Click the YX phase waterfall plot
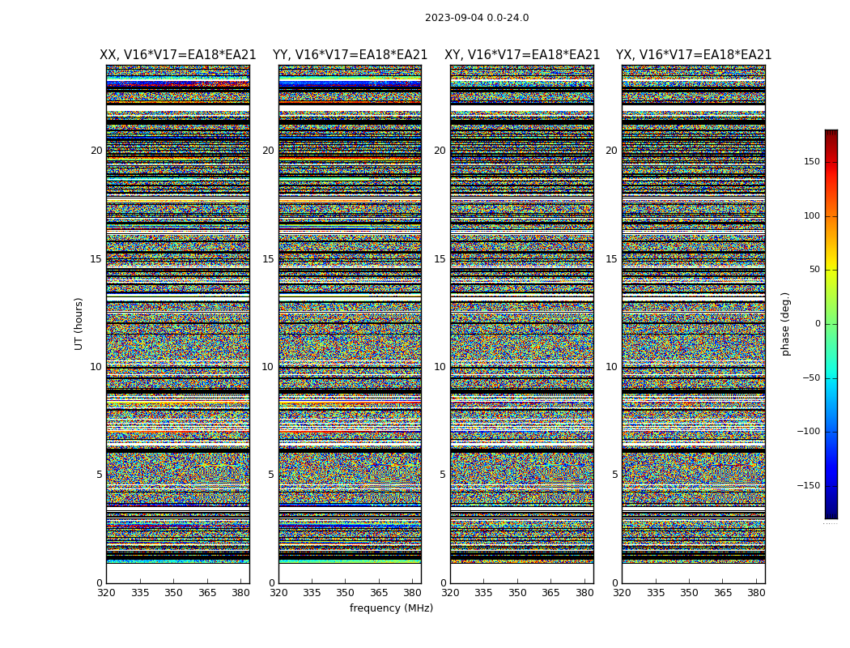This screenshot has height=648, width=850. click(693, 324)
